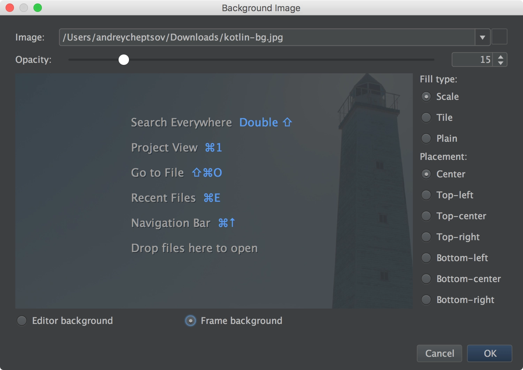Select the Editor background option
The height and width of the screenshot is (370, 523).
(x=65, y=321)
